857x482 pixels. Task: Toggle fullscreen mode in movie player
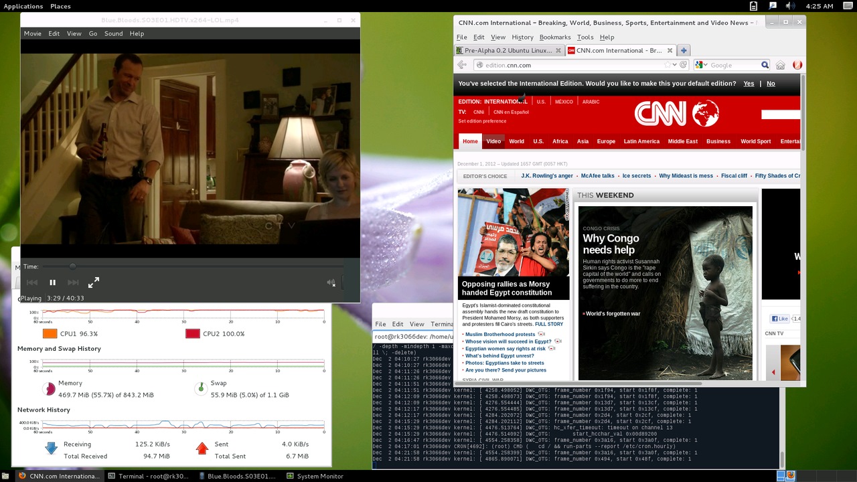pos(94,283)
